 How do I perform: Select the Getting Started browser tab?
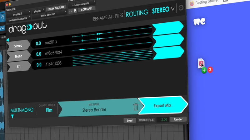(207, 2)
